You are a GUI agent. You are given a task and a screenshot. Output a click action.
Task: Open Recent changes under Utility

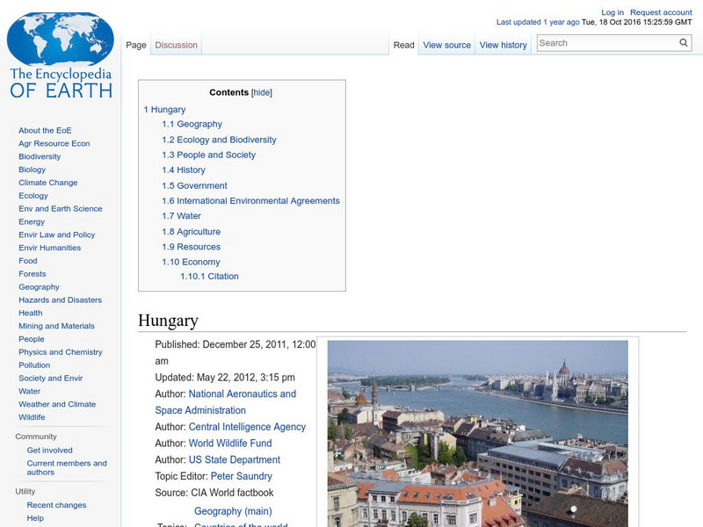(54, 505)
